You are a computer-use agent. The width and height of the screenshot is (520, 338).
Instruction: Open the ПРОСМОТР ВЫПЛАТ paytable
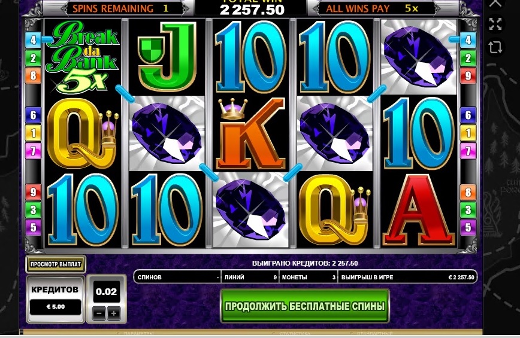click(x=56, y=264)
